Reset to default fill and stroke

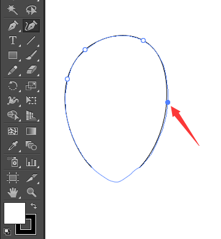pos(7,232)
